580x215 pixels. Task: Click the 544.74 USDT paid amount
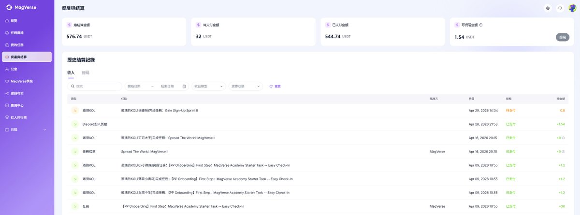coord(338,36)
